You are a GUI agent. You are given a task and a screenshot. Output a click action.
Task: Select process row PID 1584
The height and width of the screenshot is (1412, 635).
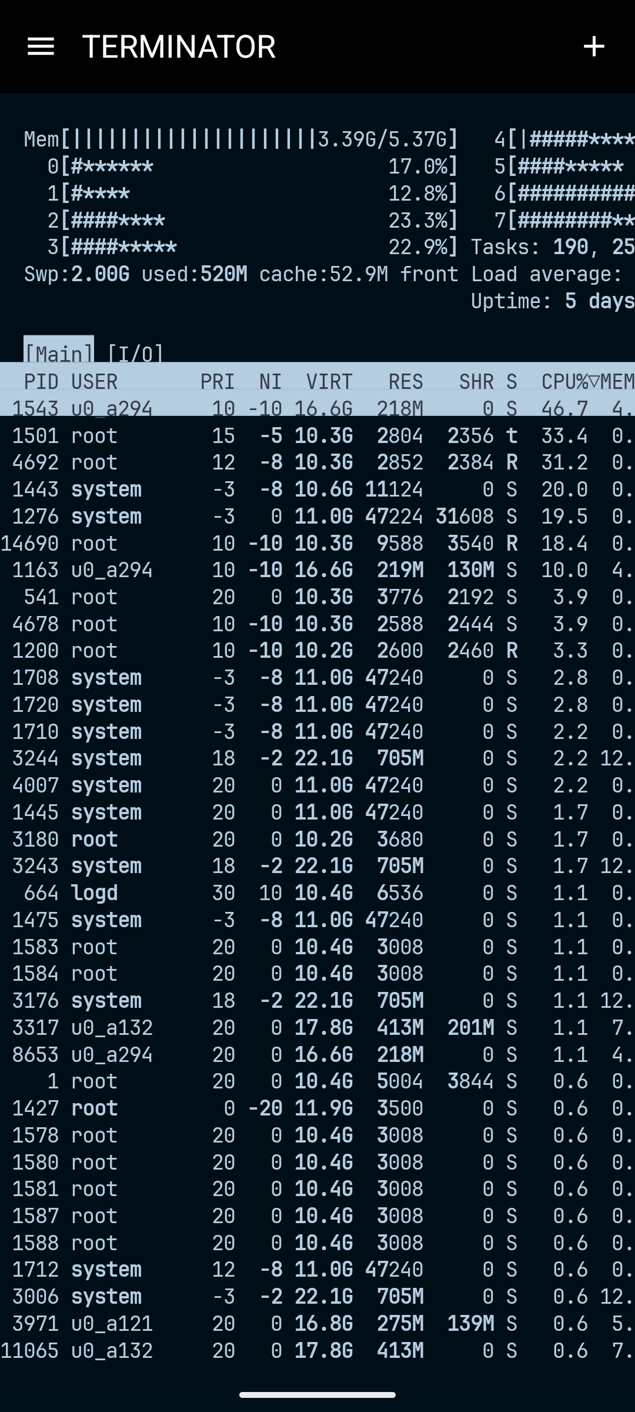[x=317, y=974]
